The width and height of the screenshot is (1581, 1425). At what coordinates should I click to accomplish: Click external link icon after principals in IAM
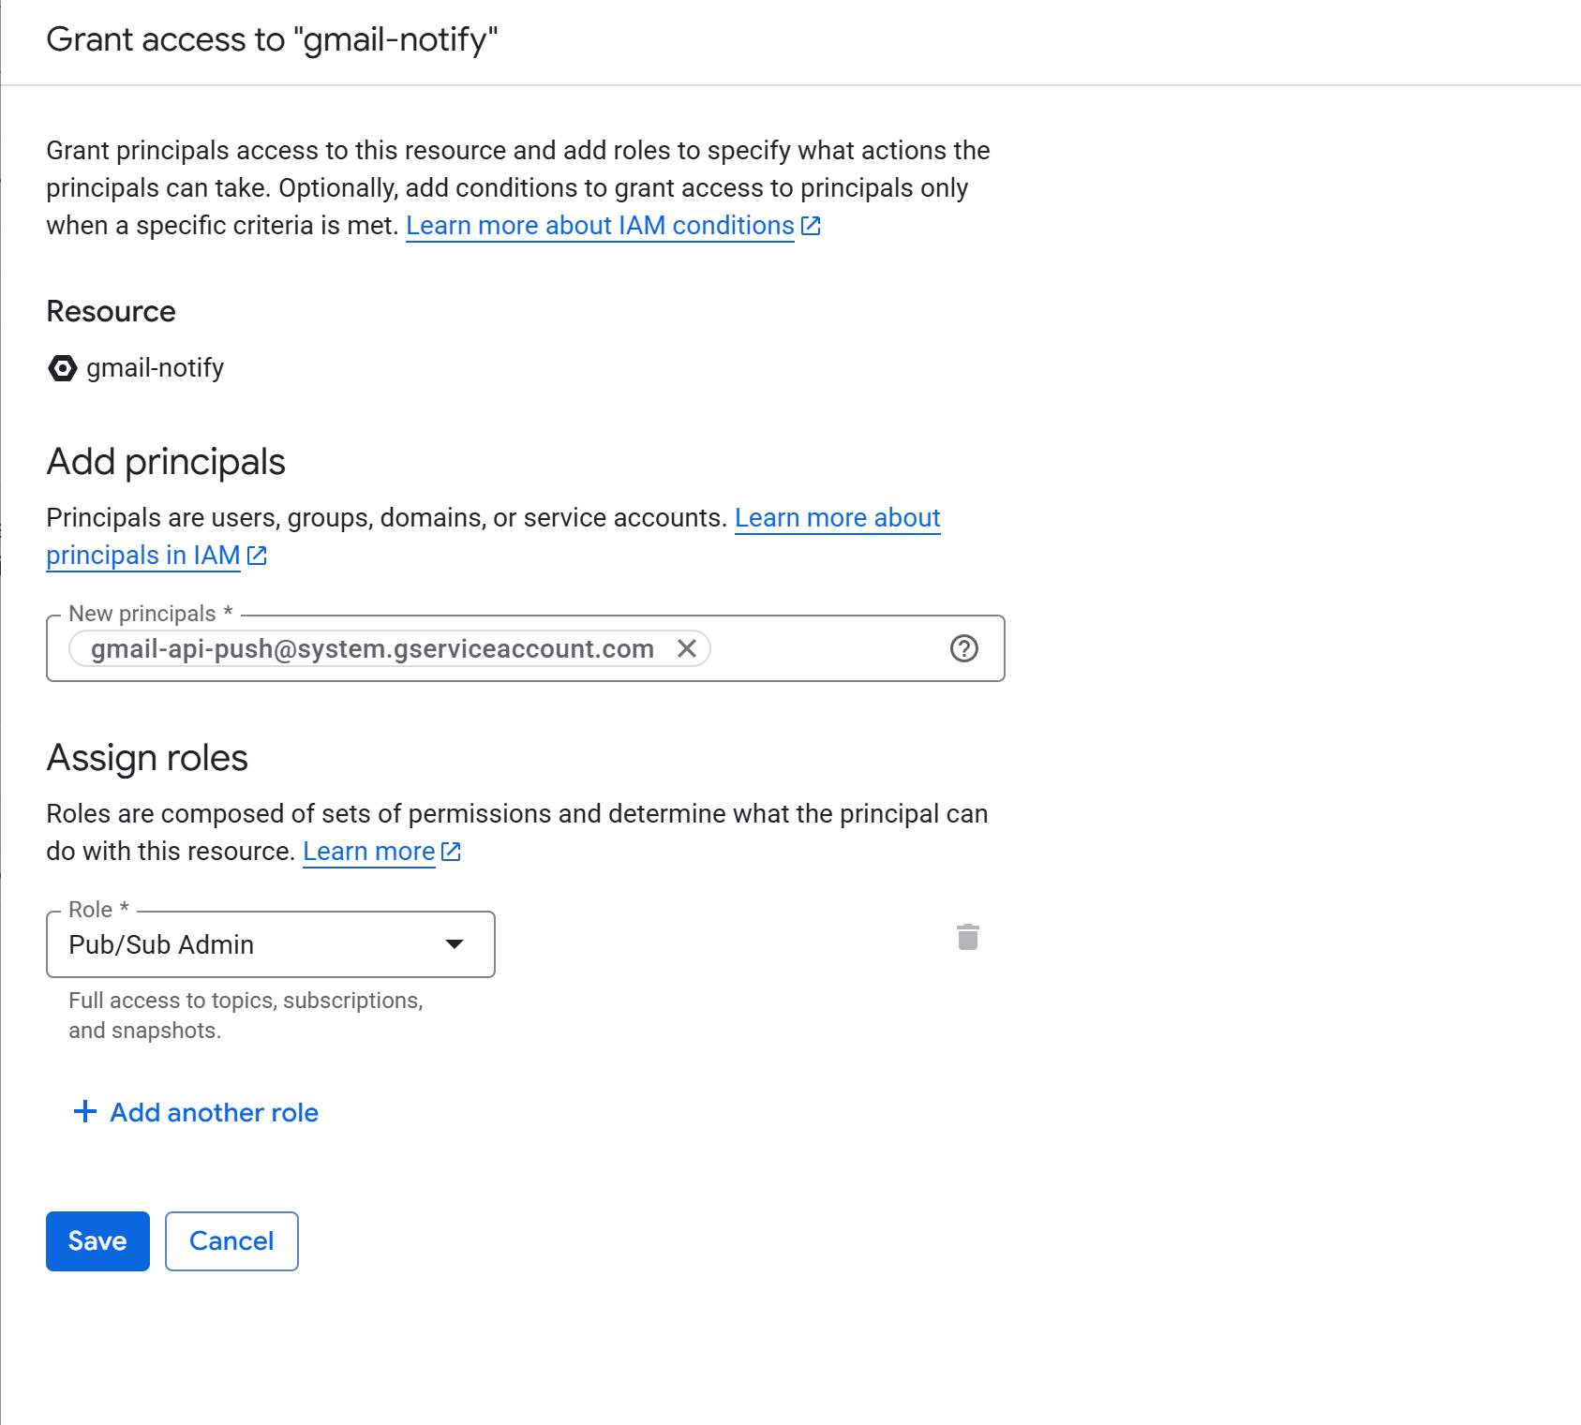pos(257,556)
